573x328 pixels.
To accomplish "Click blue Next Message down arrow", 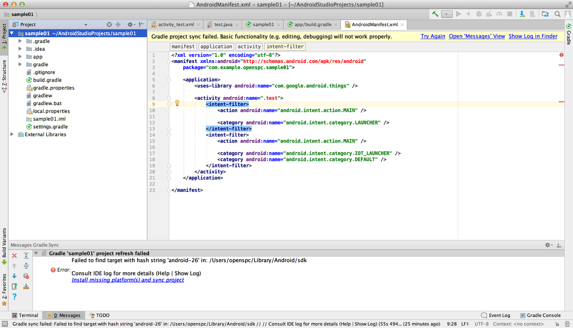I will pyautogui.click(x=14, y=276).
